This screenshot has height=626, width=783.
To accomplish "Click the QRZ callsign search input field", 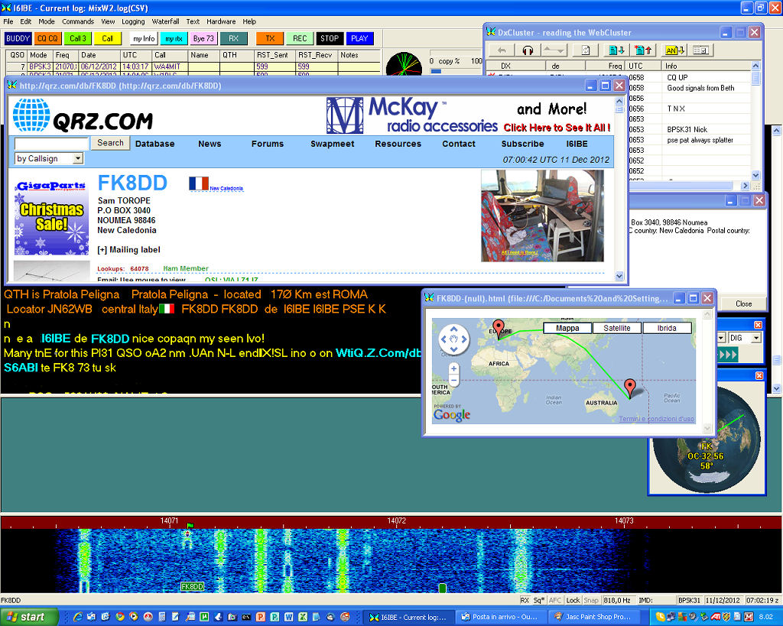I will tap(51, 144).
